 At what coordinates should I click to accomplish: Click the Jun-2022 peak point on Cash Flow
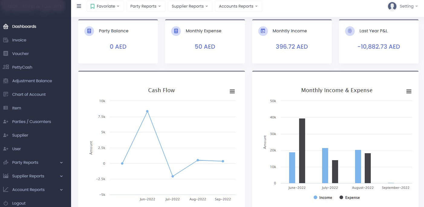[147, 111]
